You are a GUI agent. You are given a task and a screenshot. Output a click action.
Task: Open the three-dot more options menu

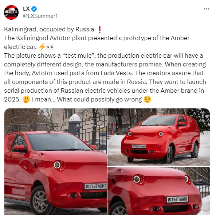click(x=207, y=9)
